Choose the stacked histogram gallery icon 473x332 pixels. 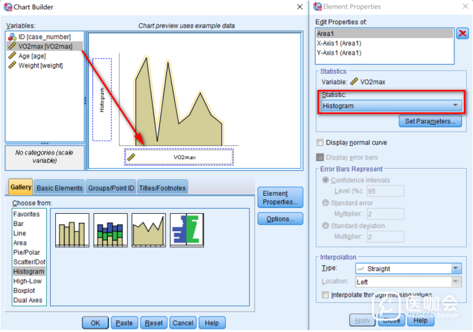point(110,231)
